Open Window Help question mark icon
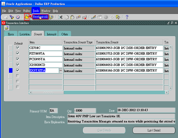 pyautogui.click(x=127, y=17)
